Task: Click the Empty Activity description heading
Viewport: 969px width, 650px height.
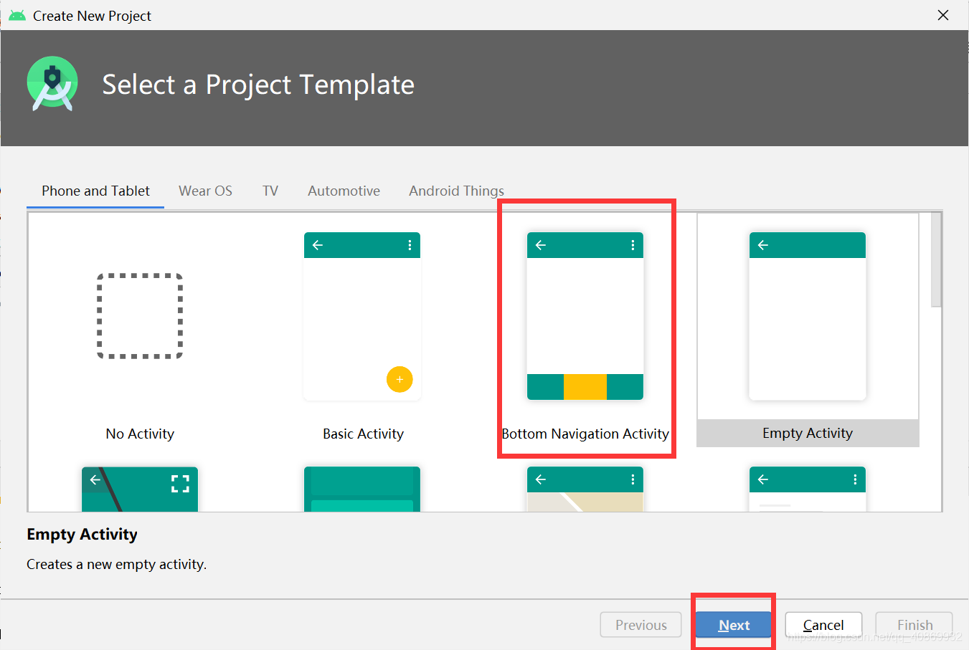Action: click(x=82, y=535)
